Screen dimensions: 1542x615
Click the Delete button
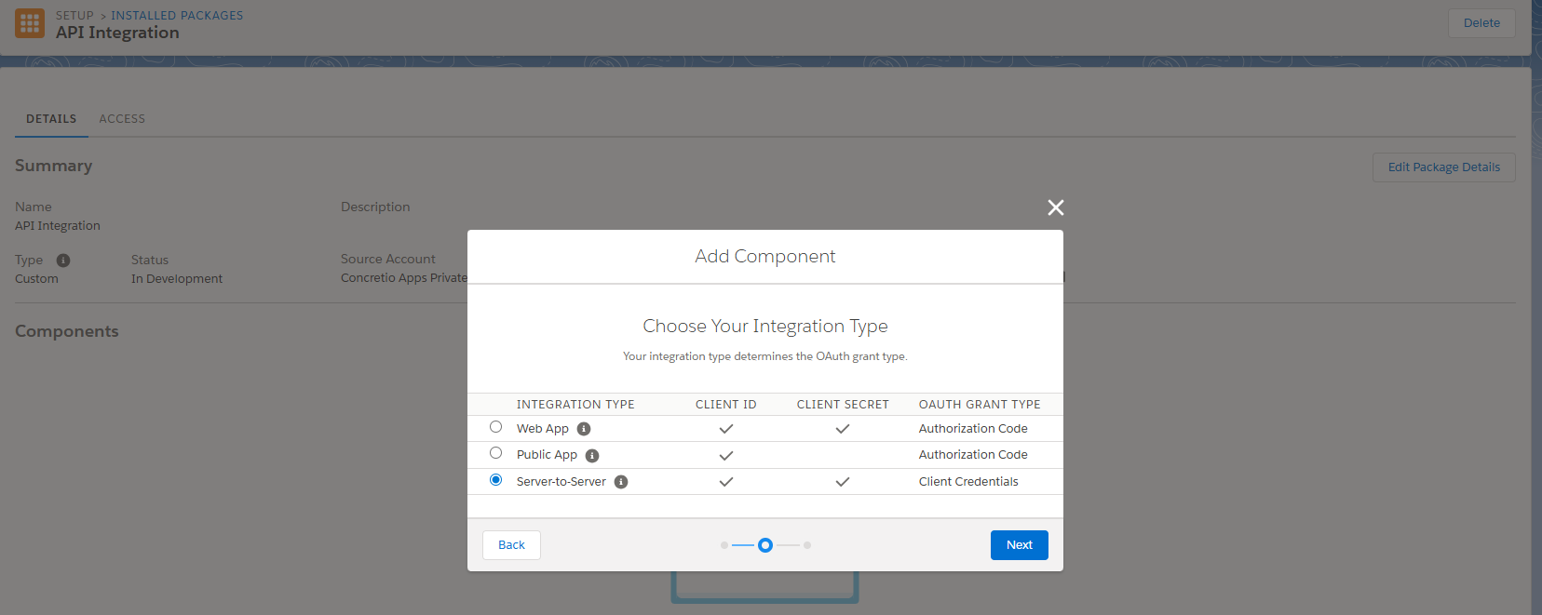(x=1481, y=23)
